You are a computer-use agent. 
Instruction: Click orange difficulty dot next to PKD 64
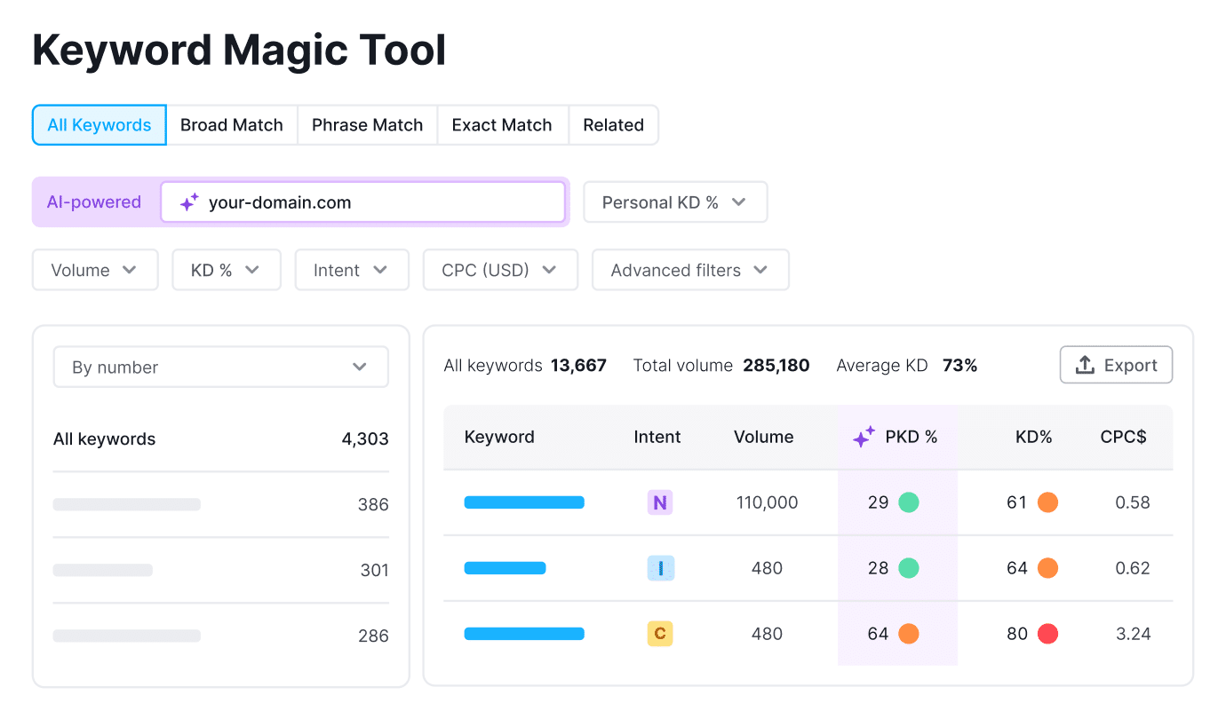point(908,634)
